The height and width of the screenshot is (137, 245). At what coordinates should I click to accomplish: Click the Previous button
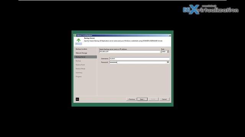[131, 99]
